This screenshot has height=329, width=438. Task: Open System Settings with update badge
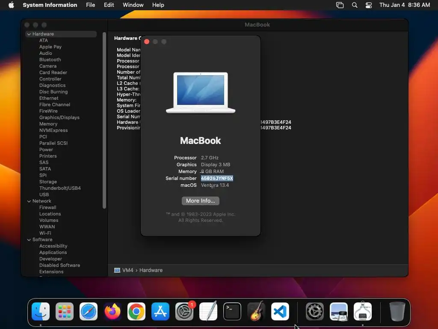point(184,311)
